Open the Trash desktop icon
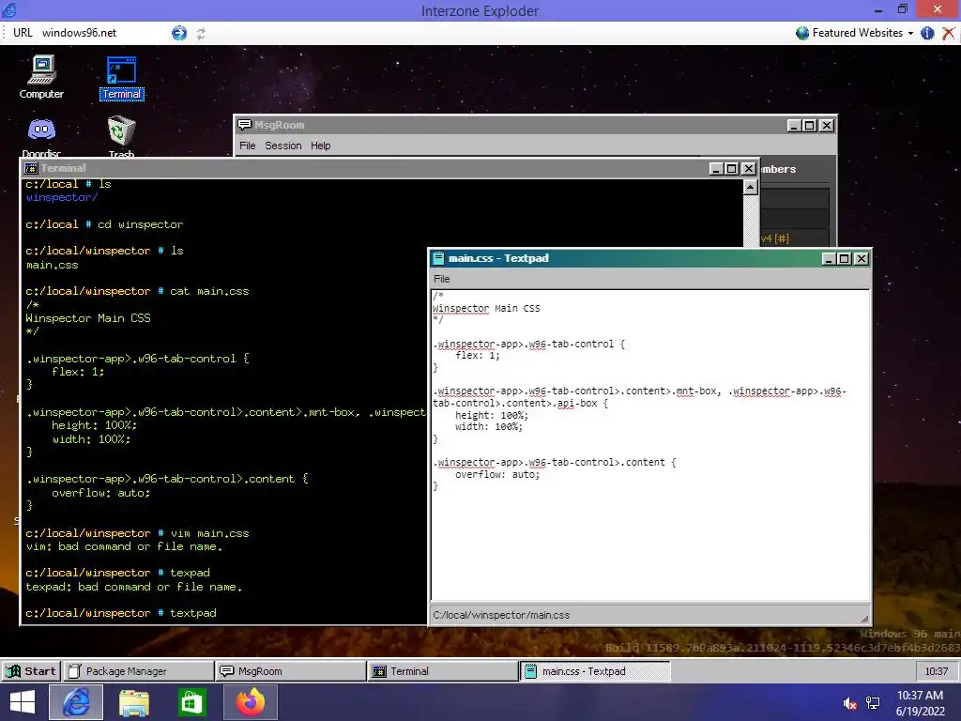The height and width of the screenshot is (721, 961). click(x=121, y=137)
